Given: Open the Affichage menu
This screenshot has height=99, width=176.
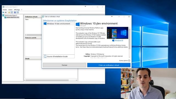Looking at the screenshot, I should (17, 10).
